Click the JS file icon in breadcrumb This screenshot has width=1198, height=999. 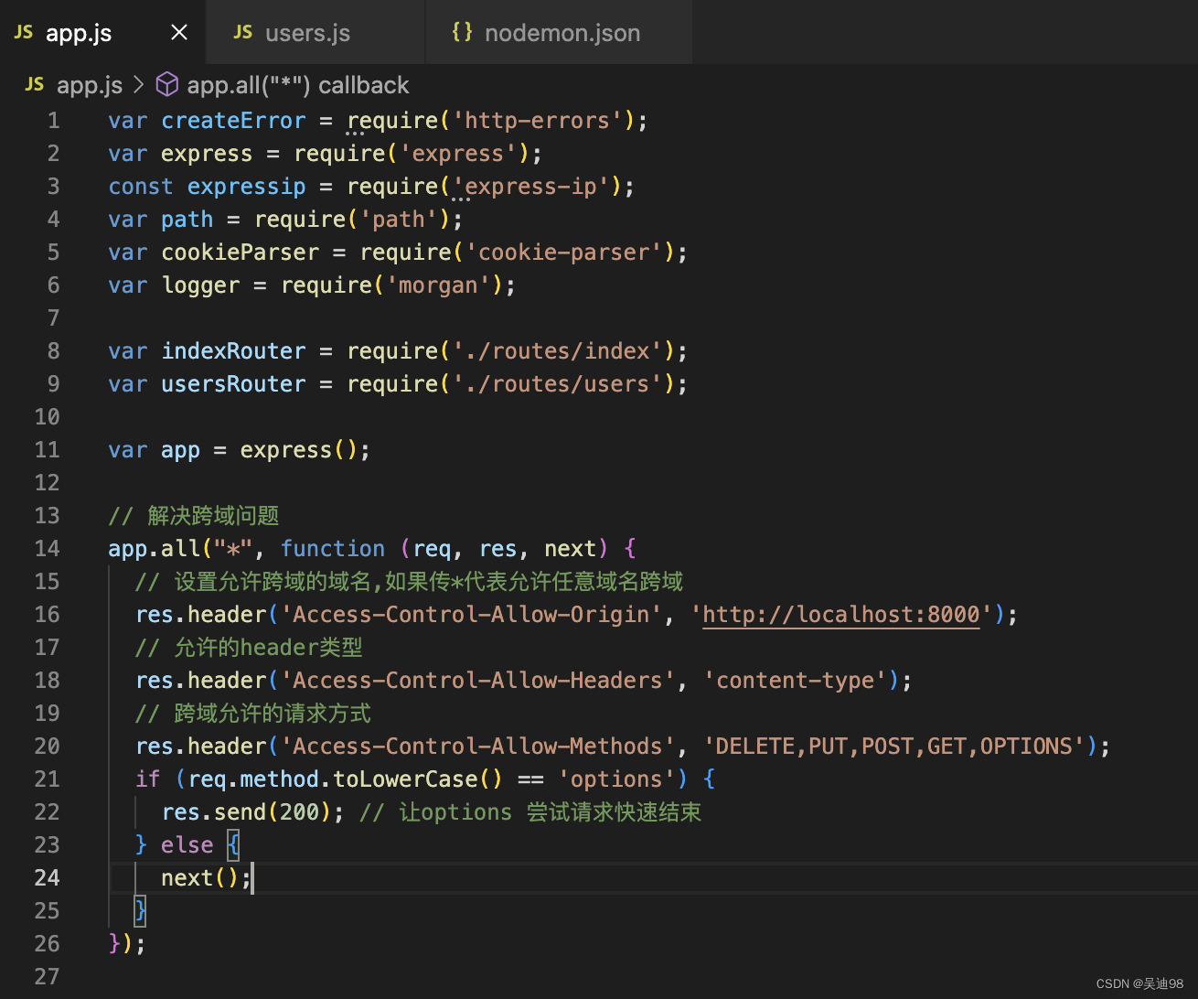point(35,85)
